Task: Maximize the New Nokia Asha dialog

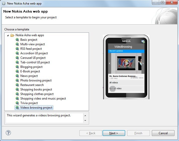Action: click(x=162, y=2)
